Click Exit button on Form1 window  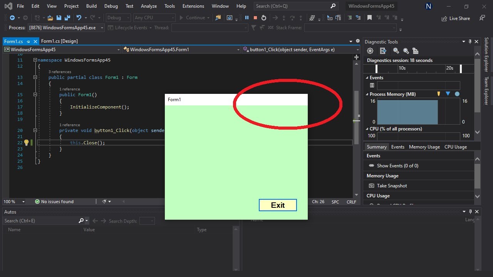(278, 205)
